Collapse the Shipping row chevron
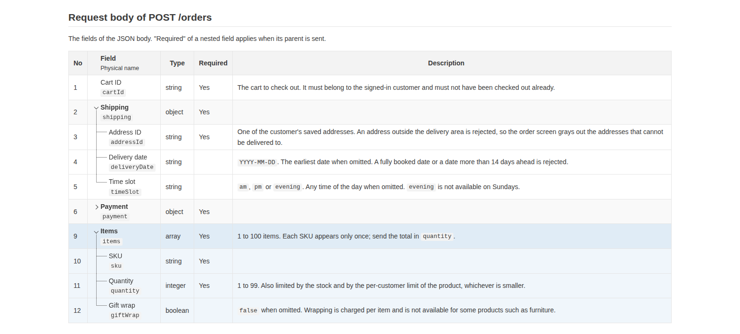Image resolution: width=740 pixels, height=334 pixels. (96, 108)
